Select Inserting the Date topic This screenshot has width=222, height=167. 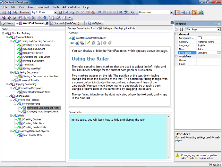[x=33, y=135]
